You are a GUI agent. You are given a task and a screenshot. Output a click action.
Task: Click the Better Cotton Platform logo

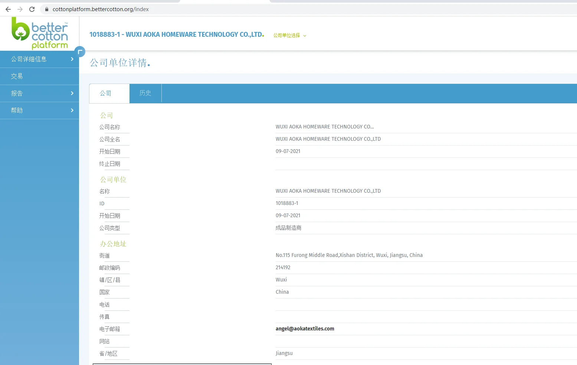point(40,33)
